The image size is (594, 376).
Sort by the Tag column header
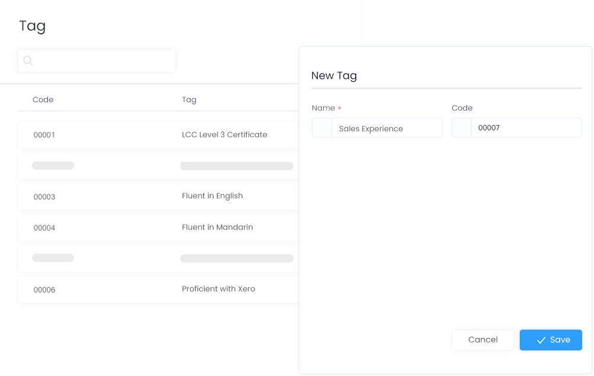point(189,100)
